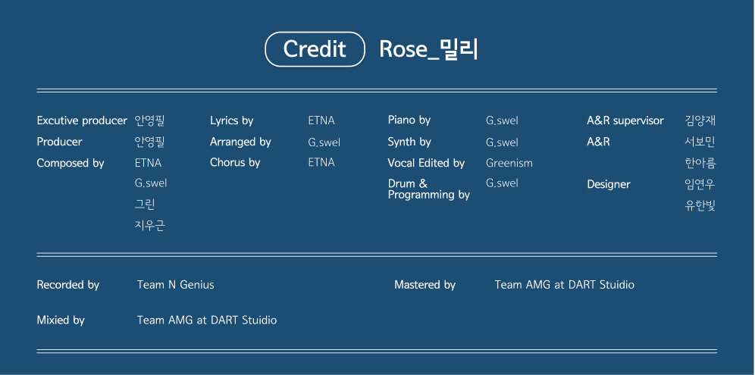Click the Arranged by label

tap(240, 142)
